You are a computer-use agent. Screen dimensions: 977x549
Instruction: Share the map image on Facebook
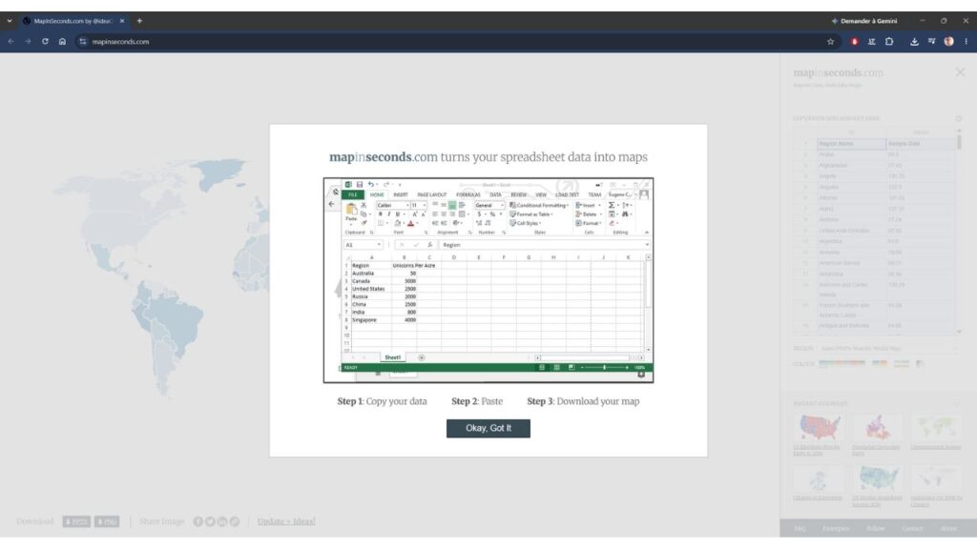point(198,521)
